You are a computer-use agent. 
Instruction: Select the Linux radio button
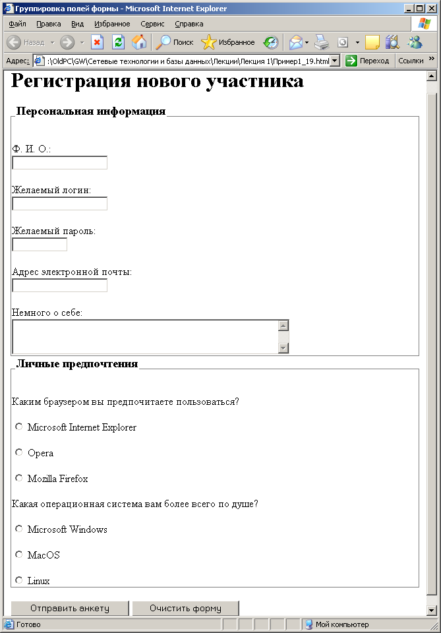pos(19,580)
